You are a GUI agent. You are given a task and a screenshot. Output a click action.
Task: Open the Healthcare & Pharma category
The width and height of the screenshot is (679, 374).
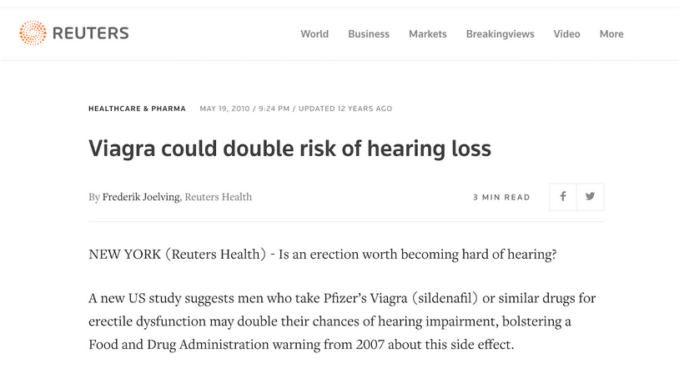point(138,109)
